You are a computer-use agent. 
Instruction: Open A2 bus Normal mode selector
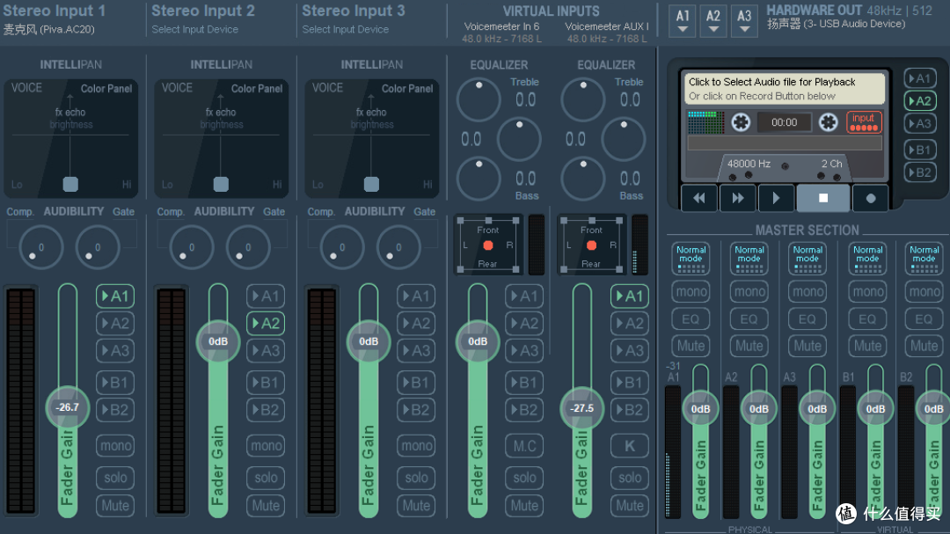pos(749,259)
